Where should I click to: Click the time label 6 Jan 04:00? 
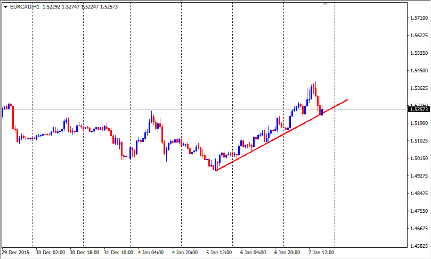click(x=253, y=253)
